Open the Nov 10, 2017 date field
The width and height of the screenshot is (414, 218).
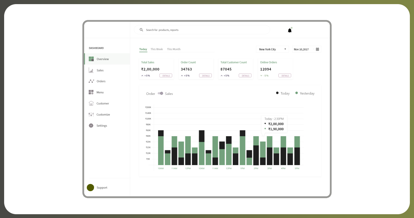pyautogui.click(x=302, y=49)
